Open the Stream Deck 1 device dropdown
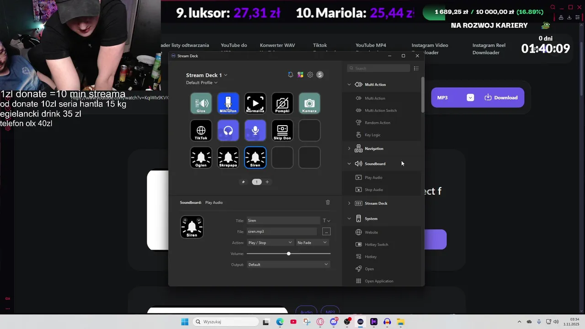 point(207,75)
